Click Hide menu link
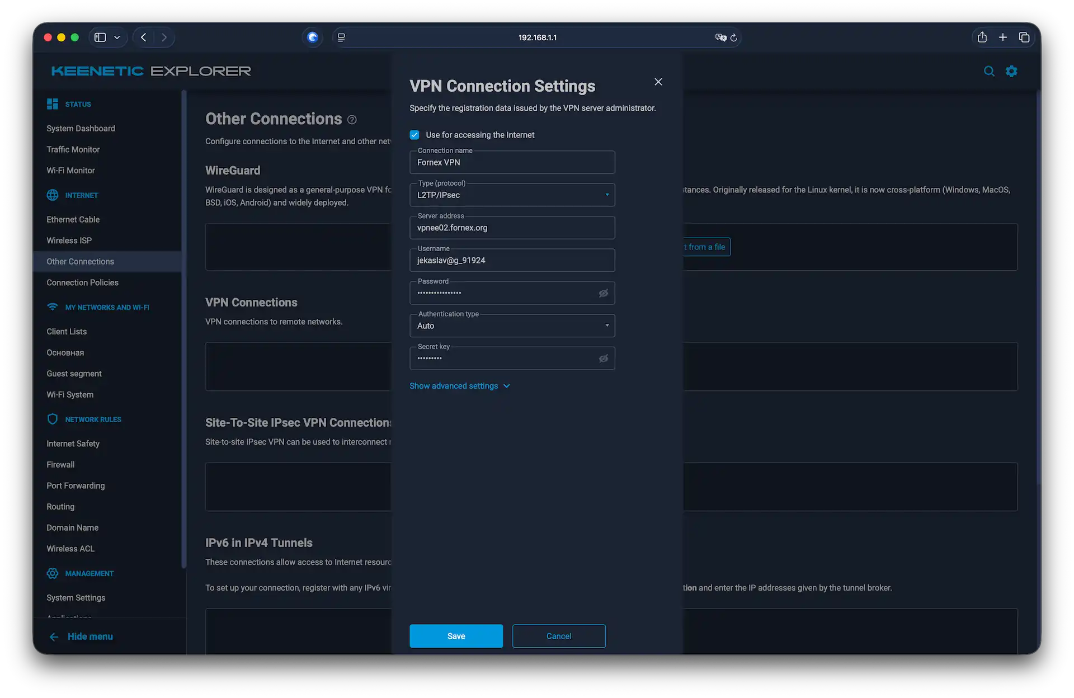Viewport: 1074px width, 698px height. pyautogui.click(x=90, y=636)
